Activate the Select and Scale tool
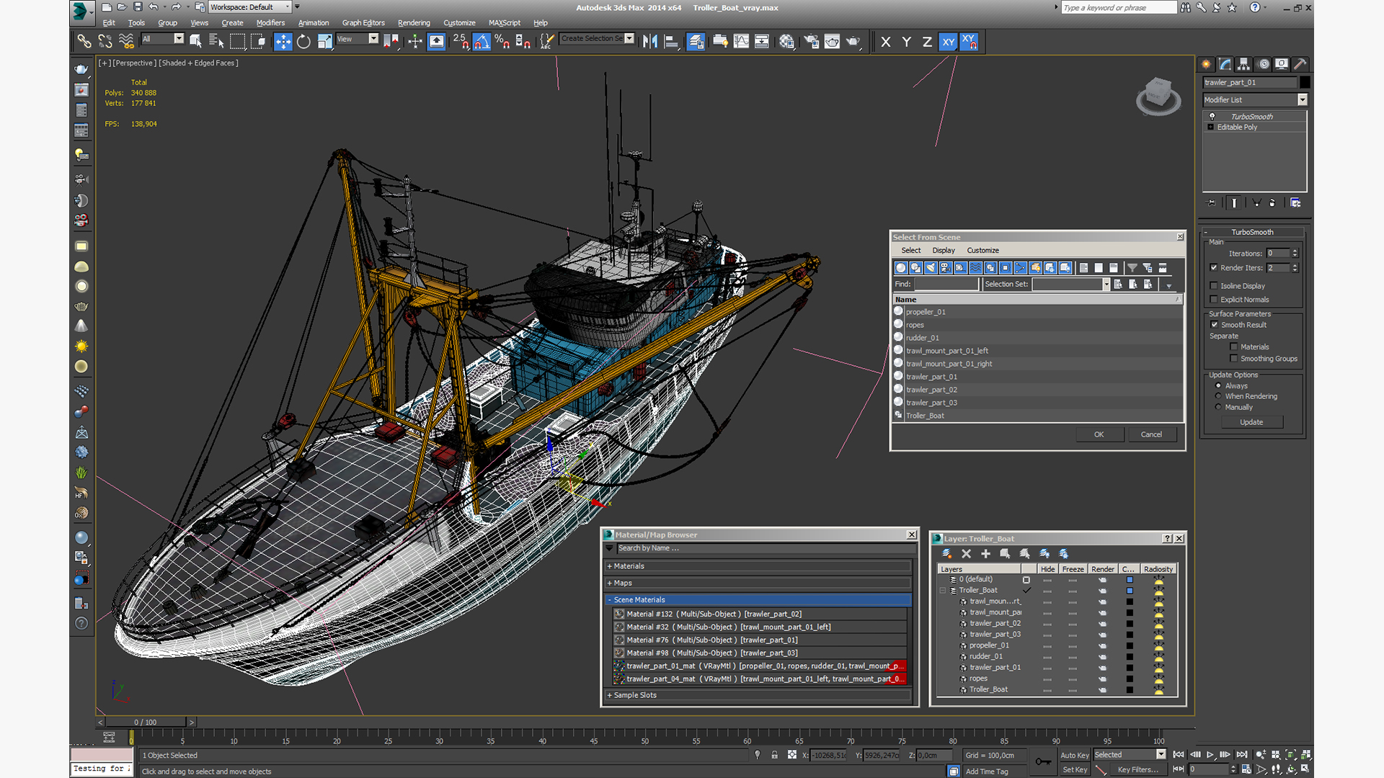 [325, 41]
